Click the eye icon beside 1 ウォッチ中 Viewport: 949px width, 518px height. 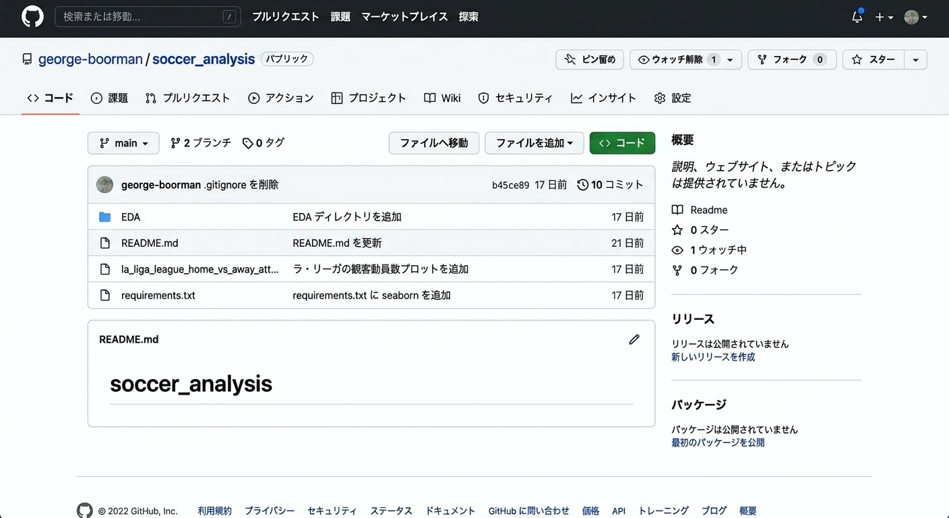pyautogui.click(x=677, y=250)
